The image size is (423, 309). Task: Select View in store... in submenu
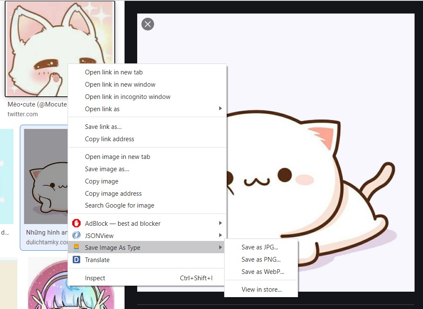tap(261, 290)
